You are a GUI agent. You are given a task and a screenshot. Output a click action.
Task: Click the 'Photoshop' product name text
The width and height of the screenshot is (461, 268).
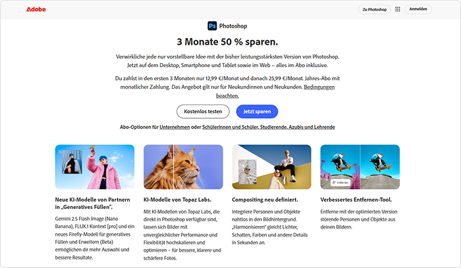[233, 26]
